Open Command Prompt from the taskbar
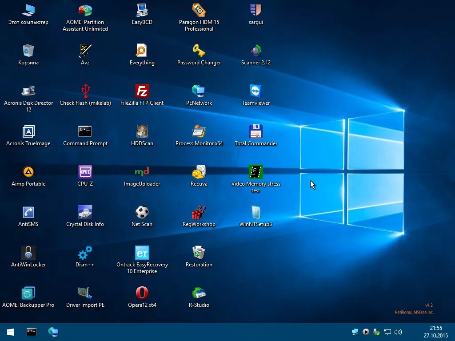The width and height of the screenshot is (455, 341). pyautogui.click(x=32, y=332)
